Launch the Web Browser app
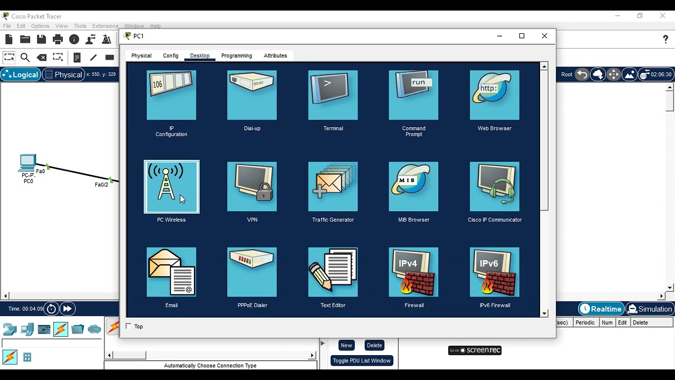Viewport: 675px width, 380px height. [495, 95]
